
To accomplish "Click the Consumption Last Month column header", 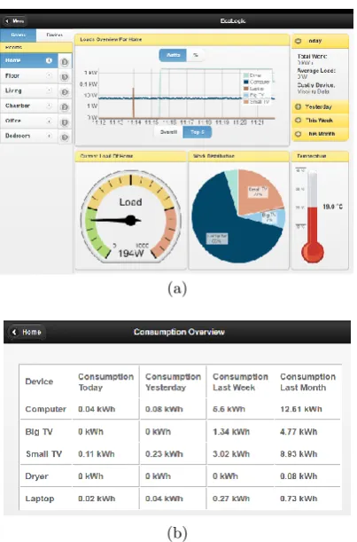I will point(307,382).
